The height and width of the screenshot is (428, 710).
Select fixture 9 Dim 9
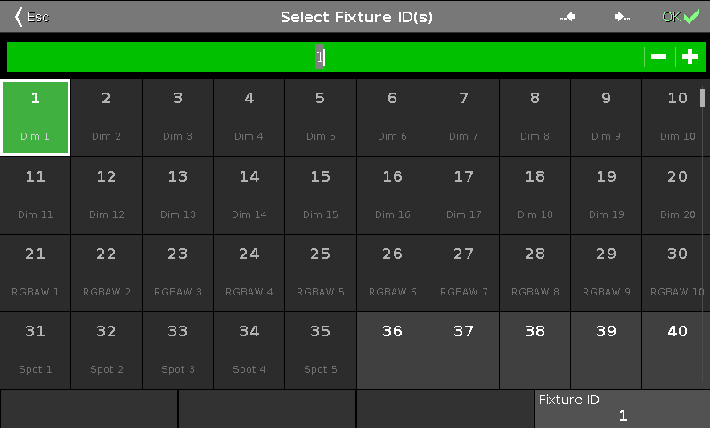pos(606,117)
